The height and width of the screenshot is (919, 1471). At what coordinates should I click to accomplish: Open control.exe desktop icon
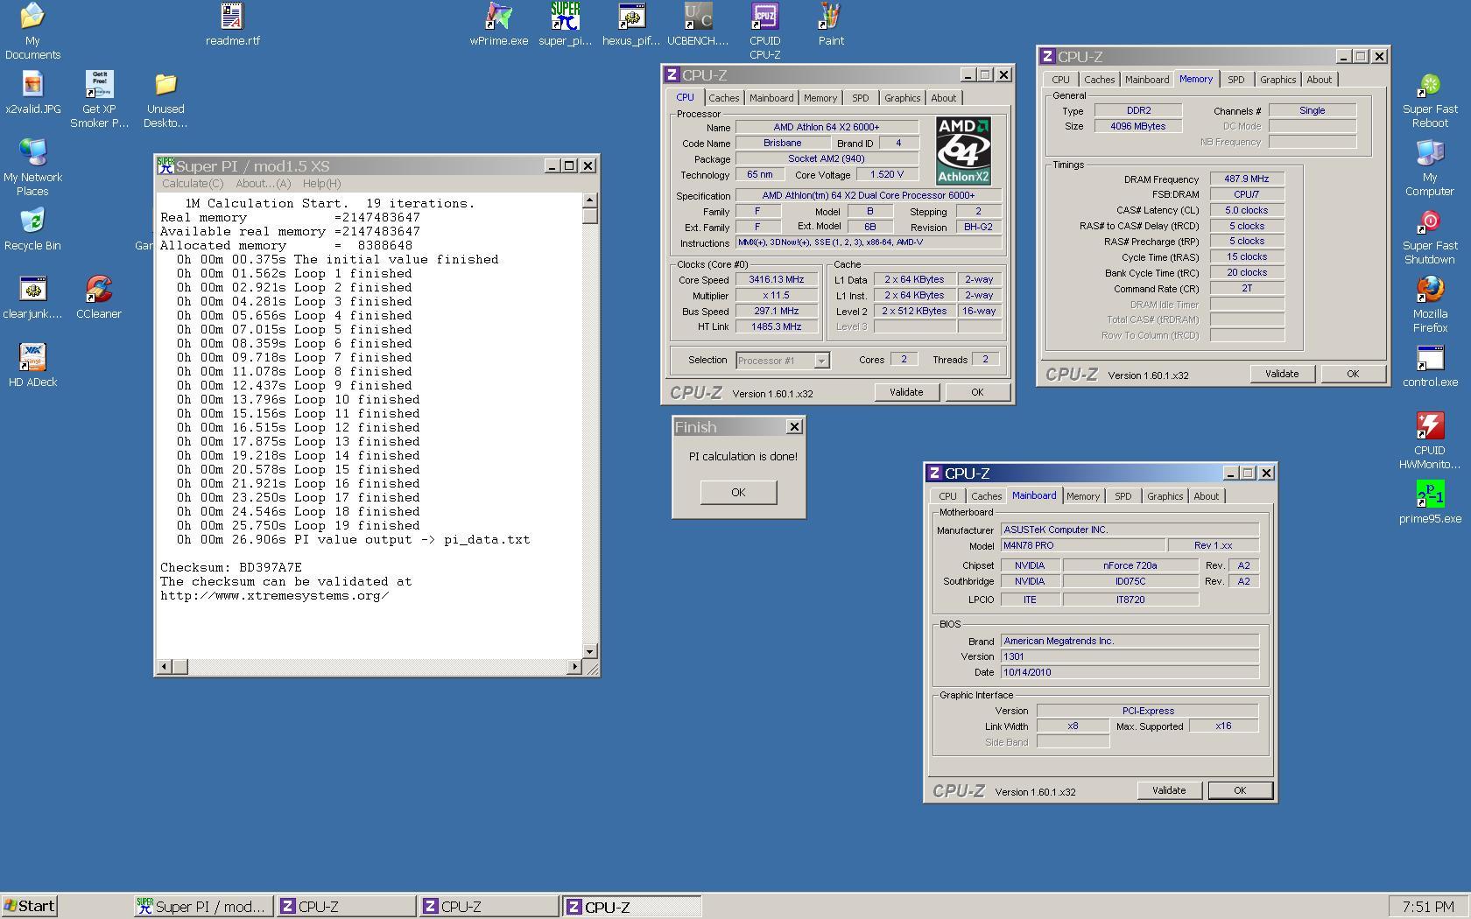click(1430, 366)
